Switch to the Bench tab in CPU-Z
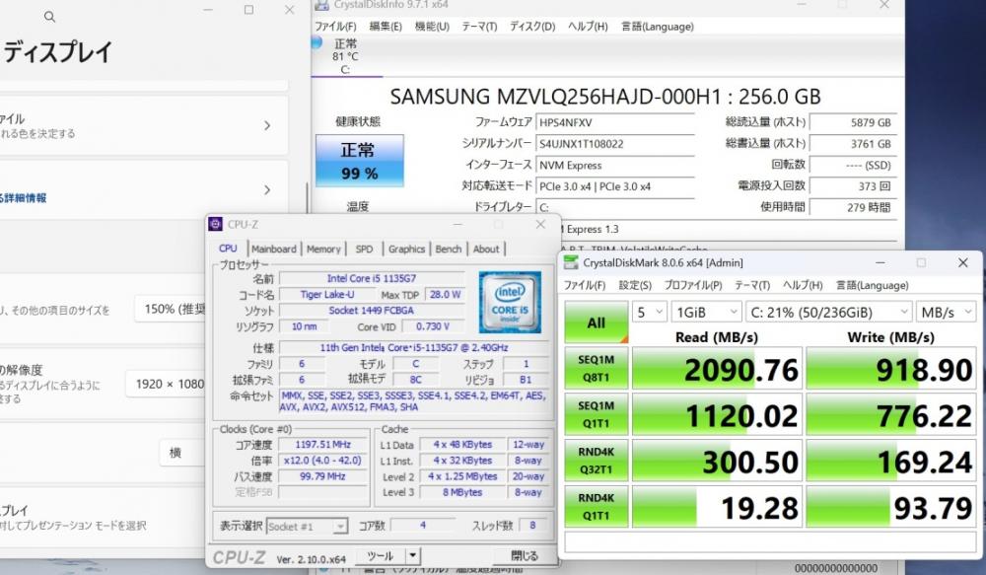Viewport: 986px width, 575px height. (x=449, y=250)
